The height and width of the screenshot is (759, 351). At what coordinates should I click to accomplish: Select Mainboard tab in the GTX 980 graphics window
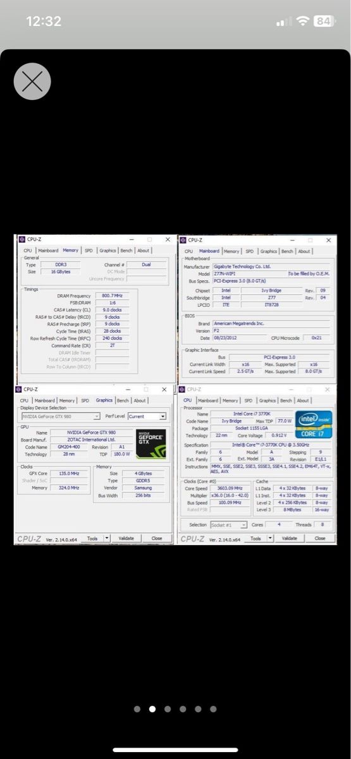pos(45,400)
